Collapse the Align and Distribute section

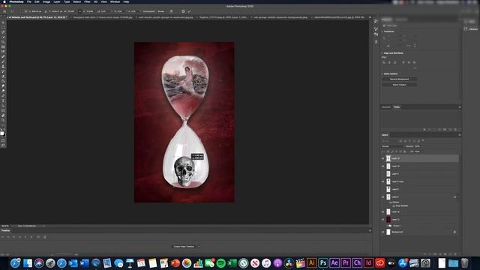pyautogui.click(x=382, y=53)
